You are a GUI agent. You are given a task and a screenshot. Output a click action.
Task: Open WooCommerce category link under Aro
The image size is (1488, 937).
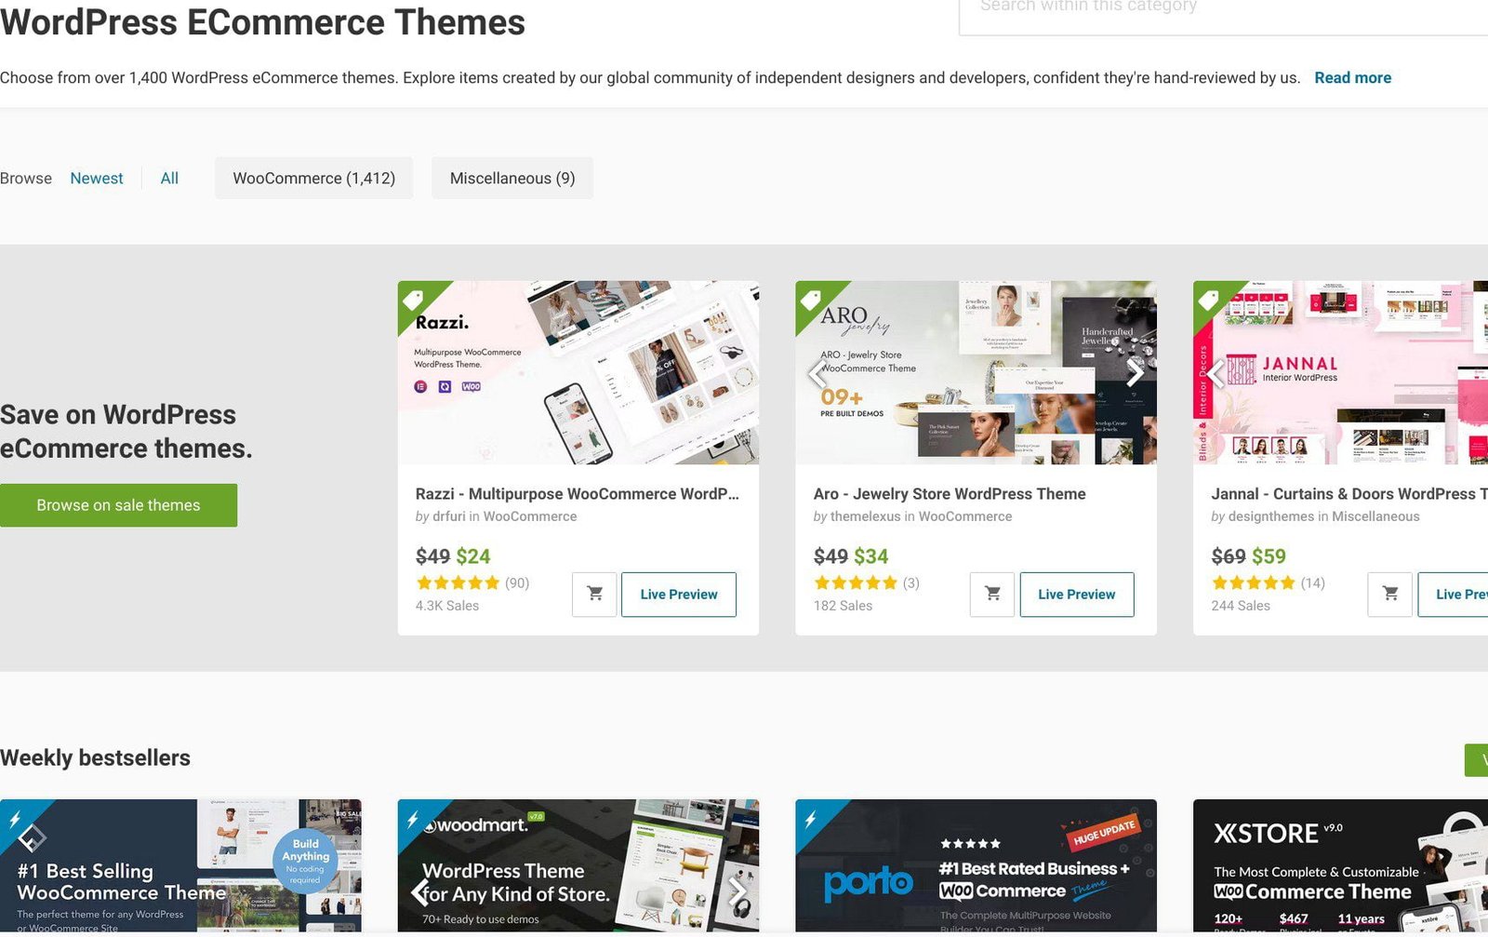[x=965, y=516]
